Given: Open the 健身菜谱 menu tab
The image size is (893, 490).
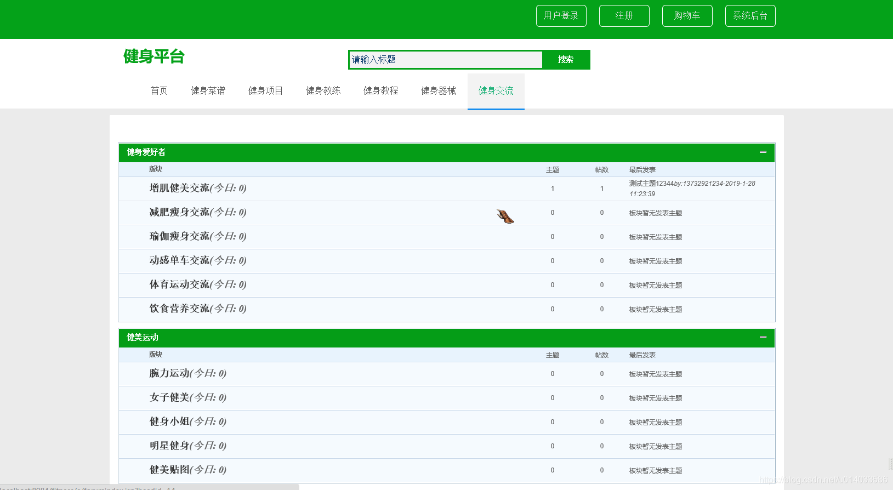Looking at the screenshot, I should click(208, 91).
